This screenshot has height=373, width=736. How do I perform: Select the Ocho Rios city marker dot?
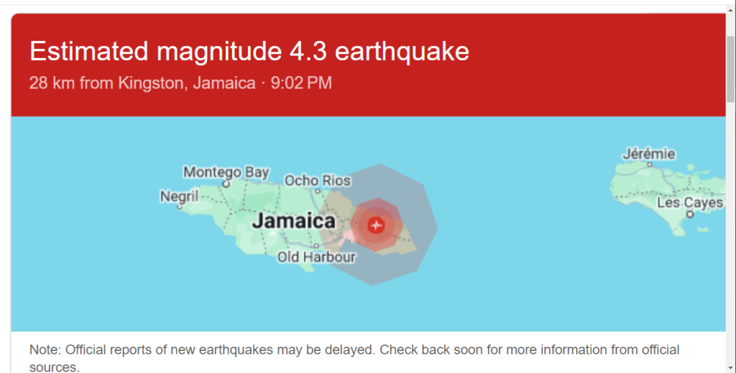(317, 192)
